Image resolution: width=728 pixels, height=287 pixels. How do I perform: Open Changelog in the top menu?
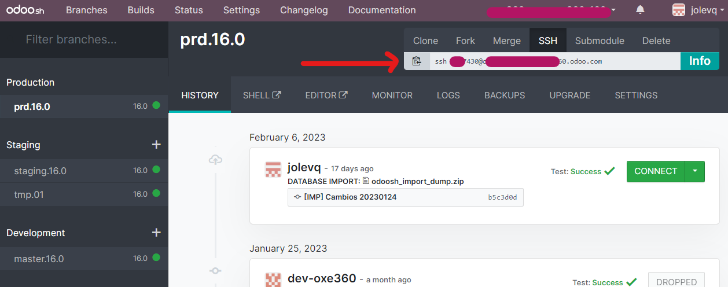pos(304,10)
